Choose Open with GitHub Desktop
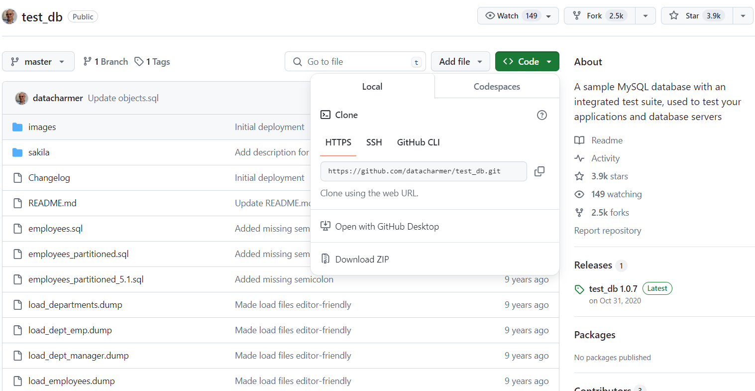This screenshot has width=755, height=391. (435, 227)
